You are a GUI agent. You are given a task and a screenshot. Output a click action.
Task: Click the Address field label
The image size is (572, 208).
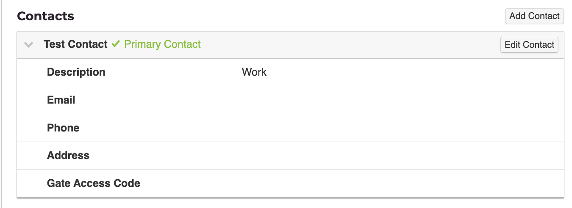(x=68, y=156)
